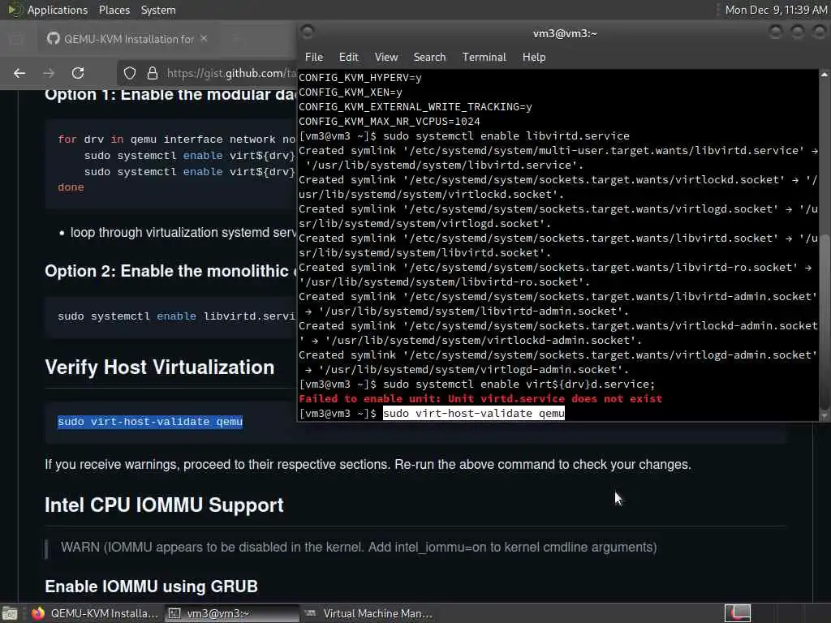Click the 'loop through virtualization systemd' bullet
This screenshot has width=831, height=623.
183,233
